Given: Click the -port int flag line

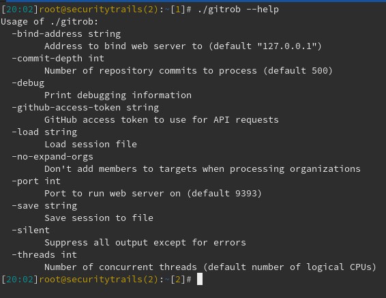Looking at the screenshot, I should pyautogui.click(x=36, y=181).
